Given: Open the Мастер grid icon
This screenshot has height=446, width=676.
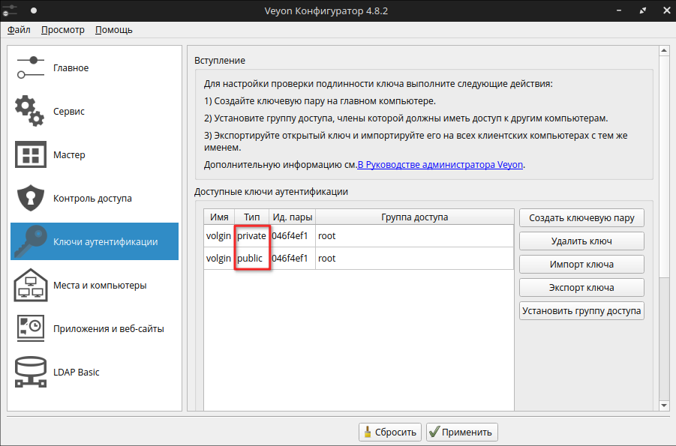Looking at the screenshot, I should [x=30, y=154].
